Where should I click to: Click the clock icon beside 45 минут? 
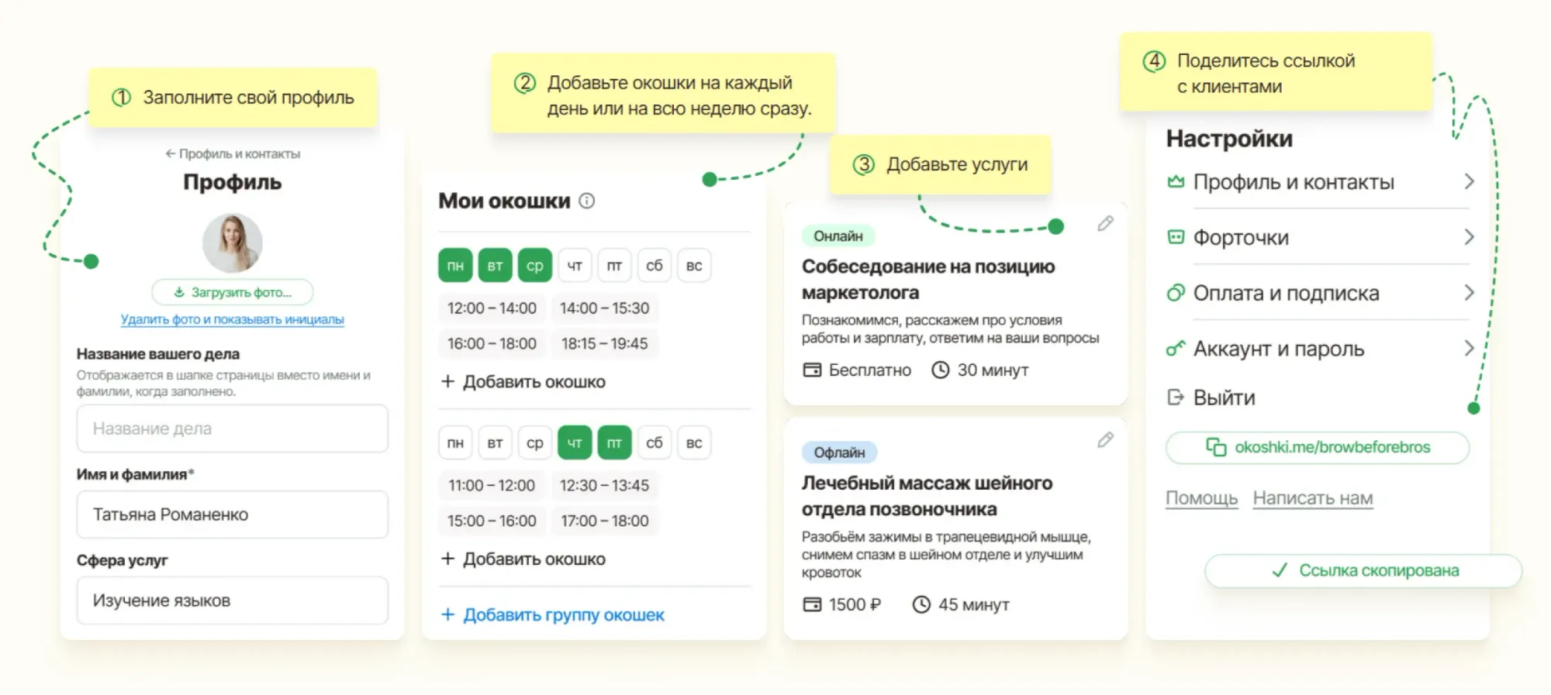click(x=921, y=604)
